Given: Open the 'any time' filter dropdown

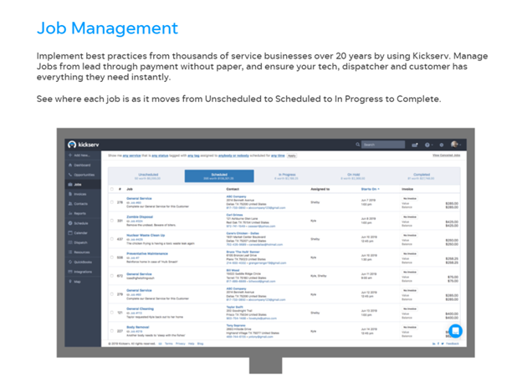Looking at the screenshot, I should [278, 155].
